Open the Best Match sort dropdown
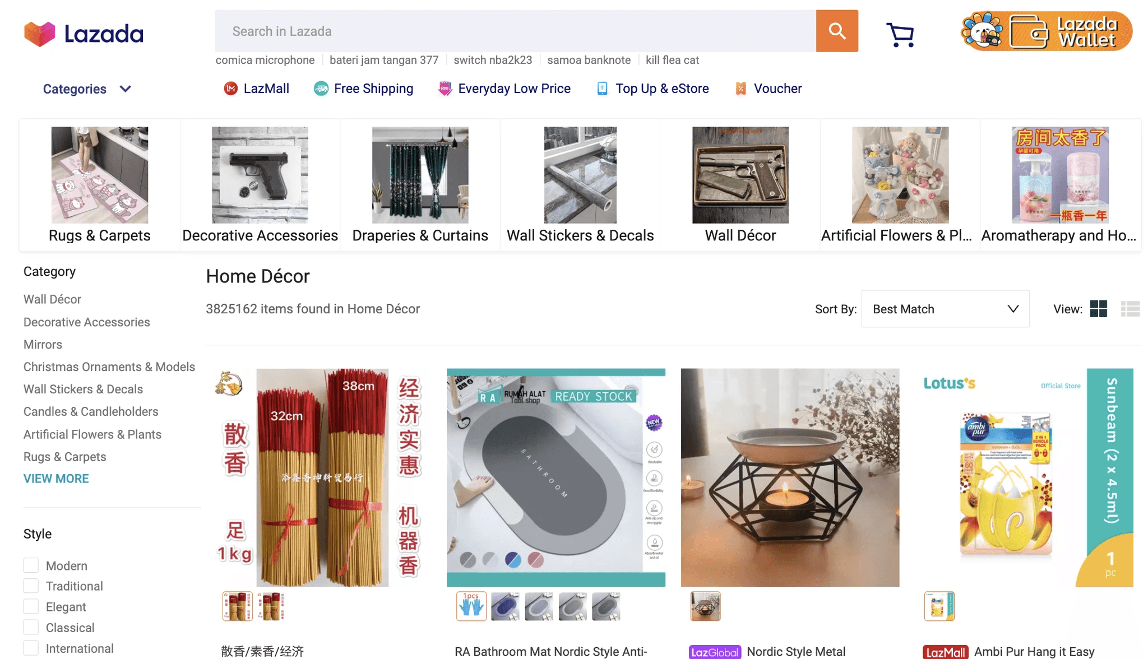This screenshot has width=1148, height=659. click(x=945, y=309)
